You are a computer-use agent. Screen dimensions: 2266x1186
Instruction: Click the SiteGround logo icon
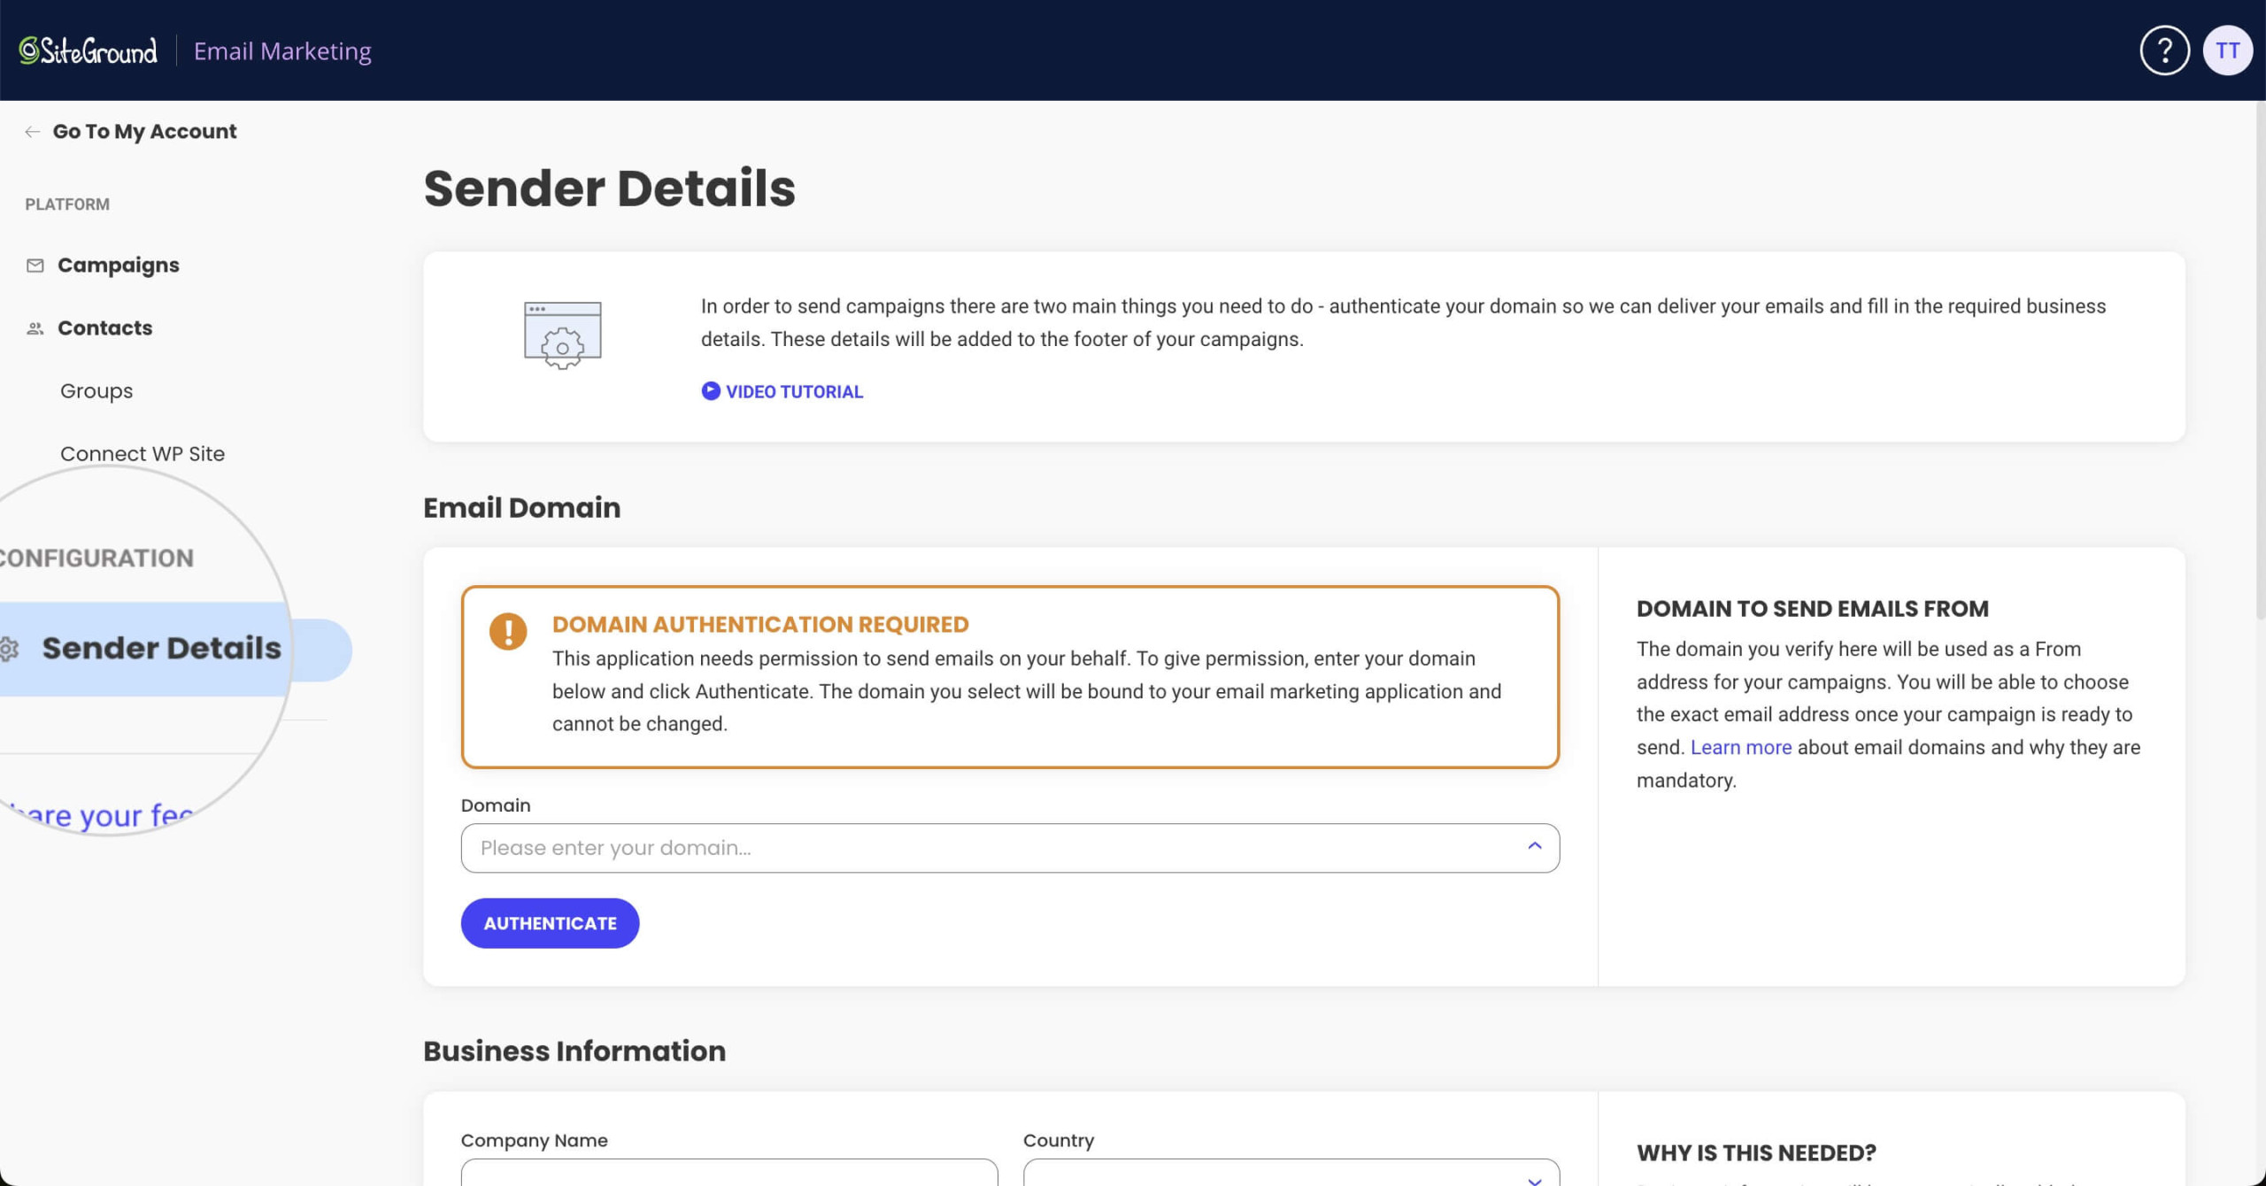(x=27, y=50)
